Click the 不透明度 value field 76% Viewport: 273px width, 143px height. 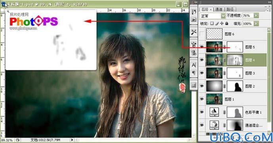pyautogui.click(x=248, y=15)
